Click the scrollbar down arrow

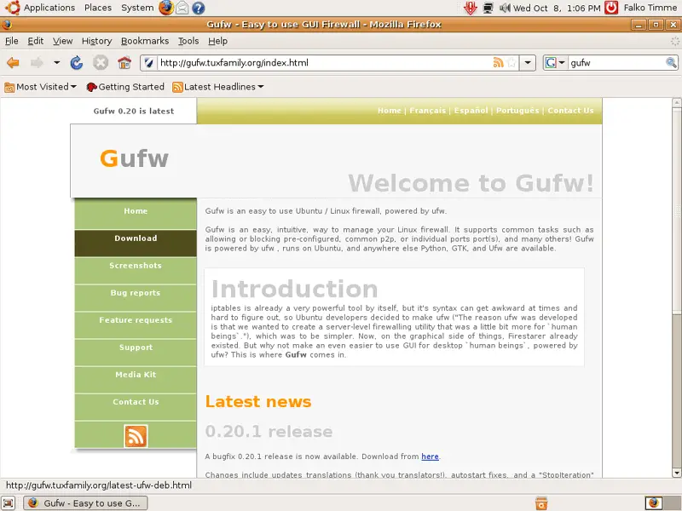point(676,473)
